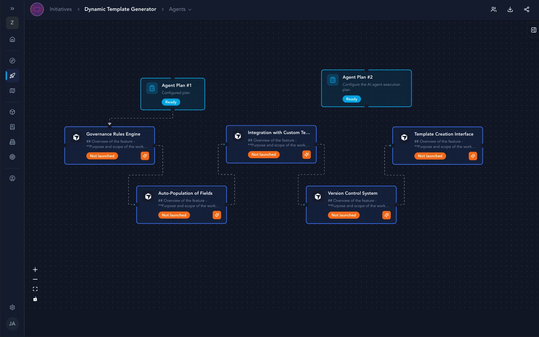Click the download icon in the top bar

click(510, 9)
